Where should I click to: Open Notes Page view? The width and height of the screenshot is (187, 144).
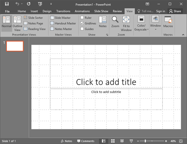pyautogui.click(x=33, y=23)
